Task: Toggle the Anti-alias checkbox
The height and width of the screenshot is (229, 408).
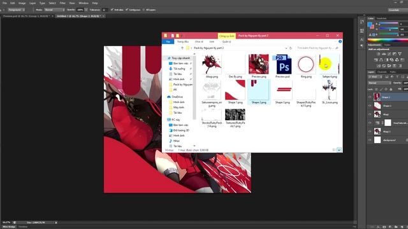Action: pos(112,10)
